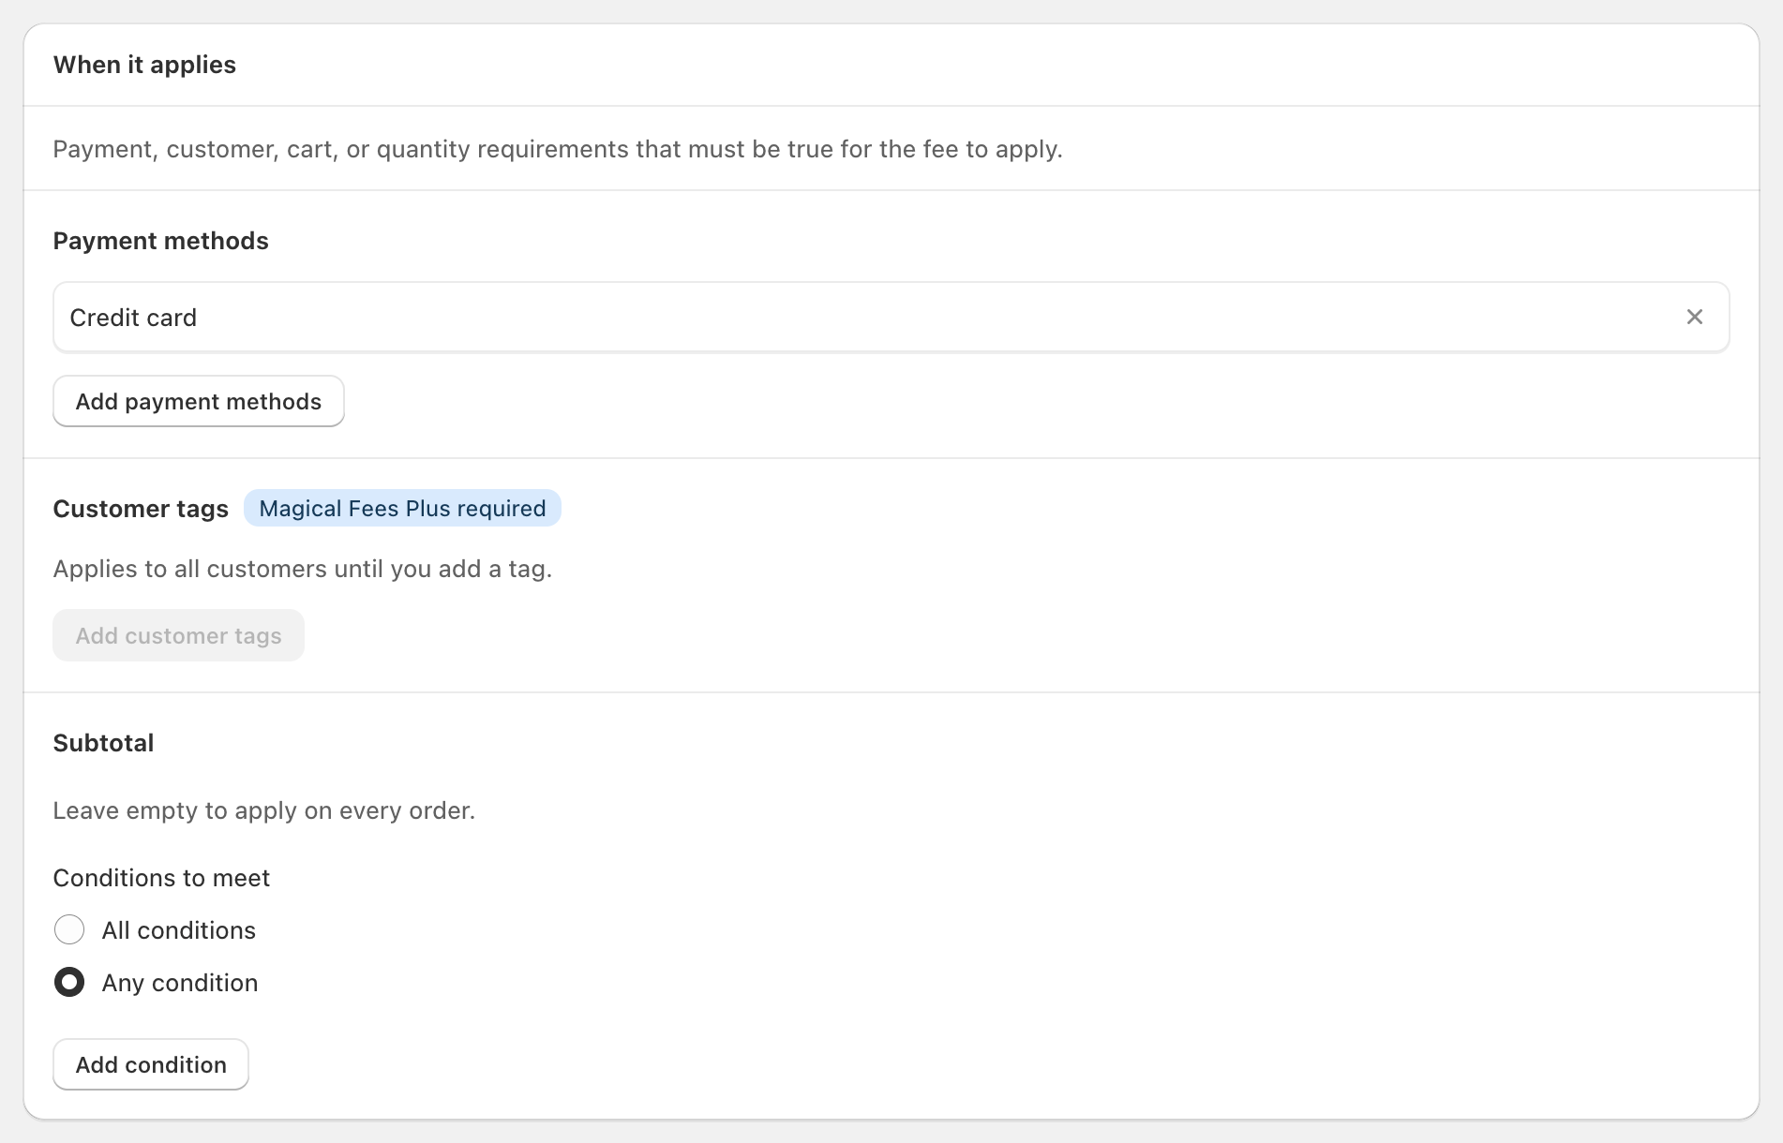Click the requirements description starting 'Payment, customer, cart'
The height and width of the screenshot is (1143, 1783).
point(558,149)
